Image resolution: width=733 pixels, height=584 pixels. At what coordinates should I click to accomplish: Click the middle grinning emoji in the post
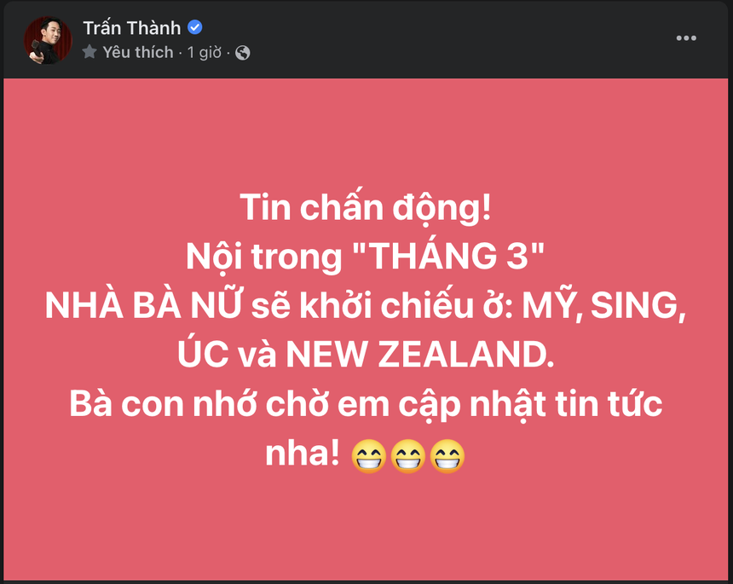click(x=408, y=456)
